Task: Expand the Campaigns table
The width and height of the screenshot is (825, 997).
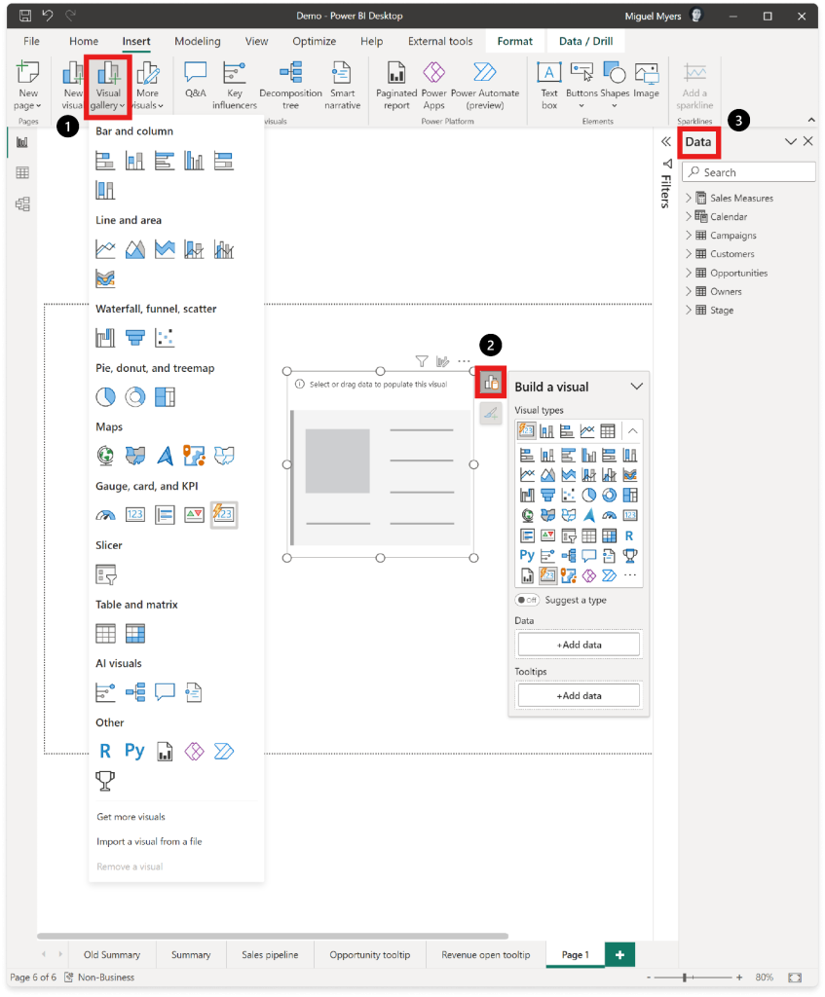Action: pos(689,235)
